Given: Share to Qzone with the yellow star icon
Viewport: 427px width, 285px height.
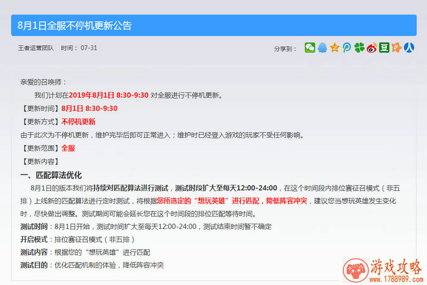Looking at the screenshot, I should 335,48.
